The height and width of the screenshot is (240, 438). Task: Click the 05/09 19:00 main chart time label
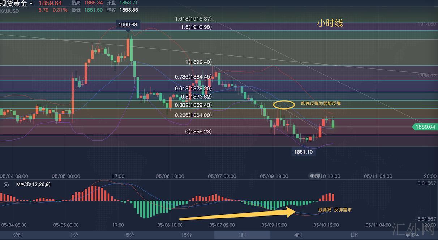274,176
